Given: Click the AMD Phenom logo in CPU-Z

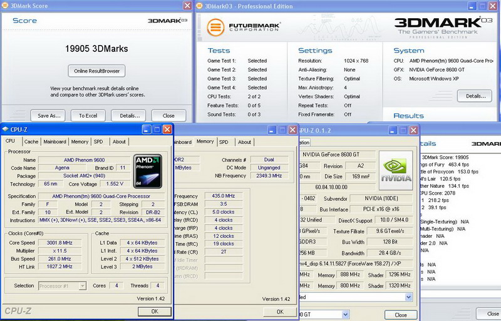Looking at the screenshot, I should click(148, 171).
